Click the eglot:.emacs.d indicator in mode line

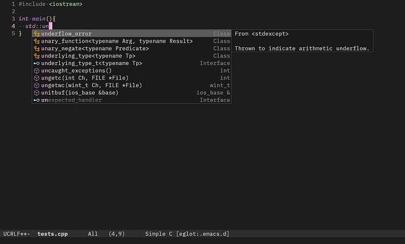203,234
